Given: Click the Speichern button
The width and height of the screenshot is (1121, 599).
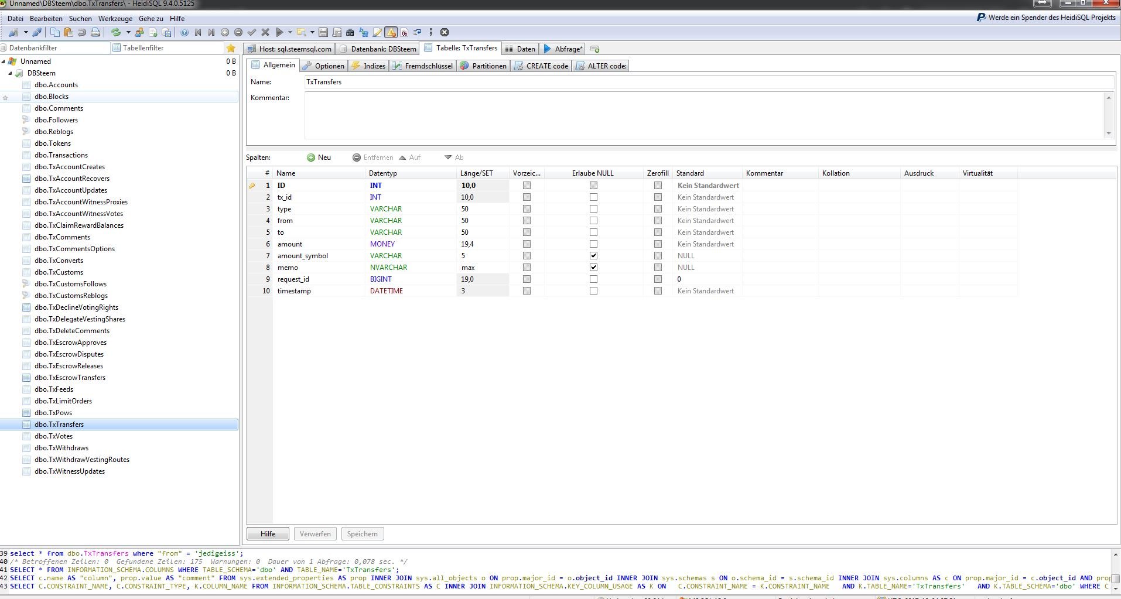Looking at the screenshot, I should (x=362, y=534).
